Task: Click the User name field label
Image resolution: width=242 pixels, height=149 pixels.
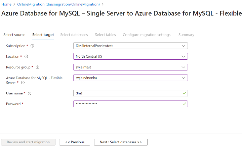Action: 14,93
